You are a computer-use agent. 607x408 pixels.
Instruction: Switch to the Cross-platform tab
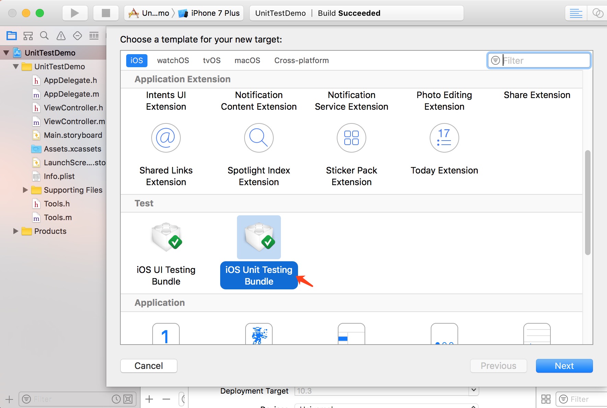[x=301, y=60]
